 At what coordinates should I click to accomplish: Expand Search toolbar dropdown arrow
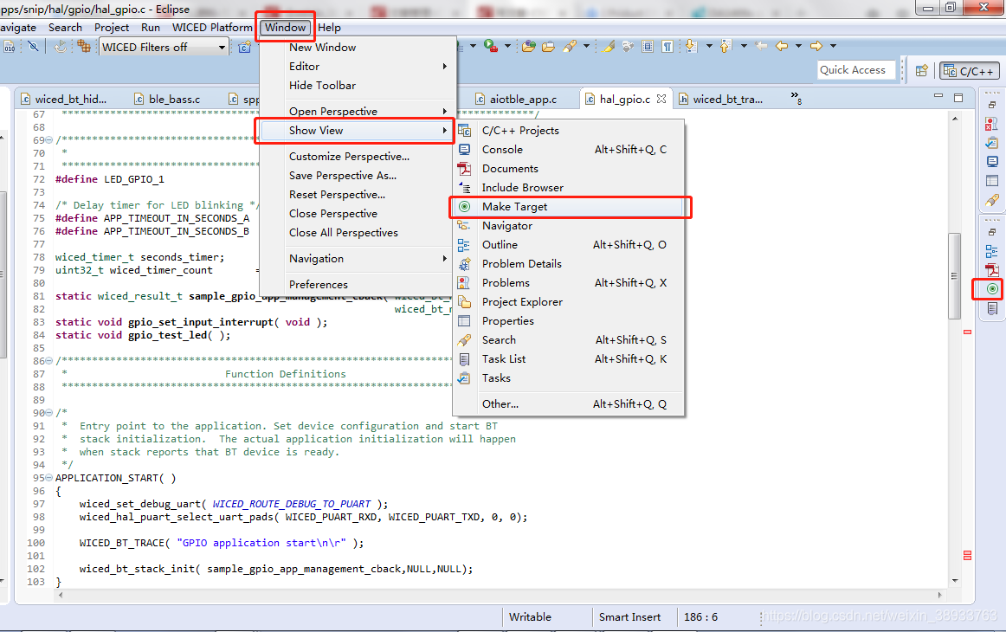coord(586,46)
